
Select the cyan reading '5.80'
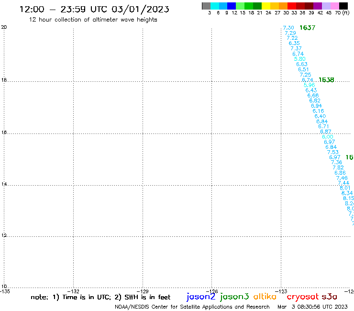pyautogui.click(x=300, y=59)
